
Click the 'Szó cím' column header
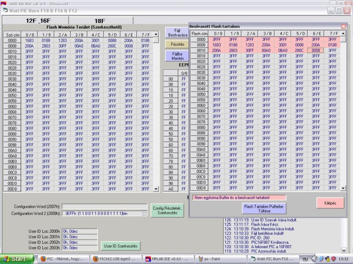[12, 35]
